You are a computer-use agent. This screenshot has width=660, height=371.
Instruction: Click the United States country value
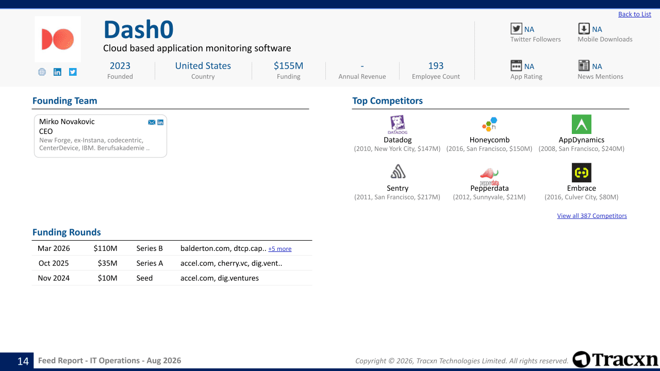(x=203, y=66)
